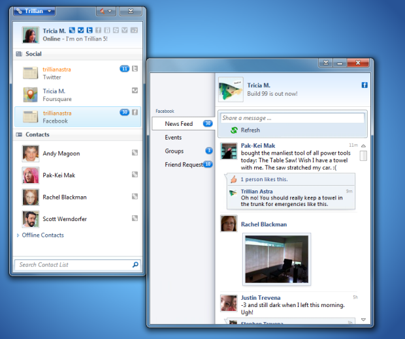Click Tricia M. avatar in Facebook window header
The image size is (405, 339).
[231, 89]
